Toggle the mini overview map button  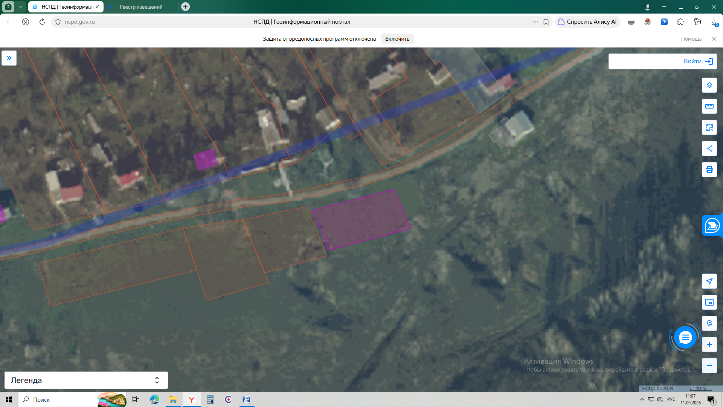709,302
